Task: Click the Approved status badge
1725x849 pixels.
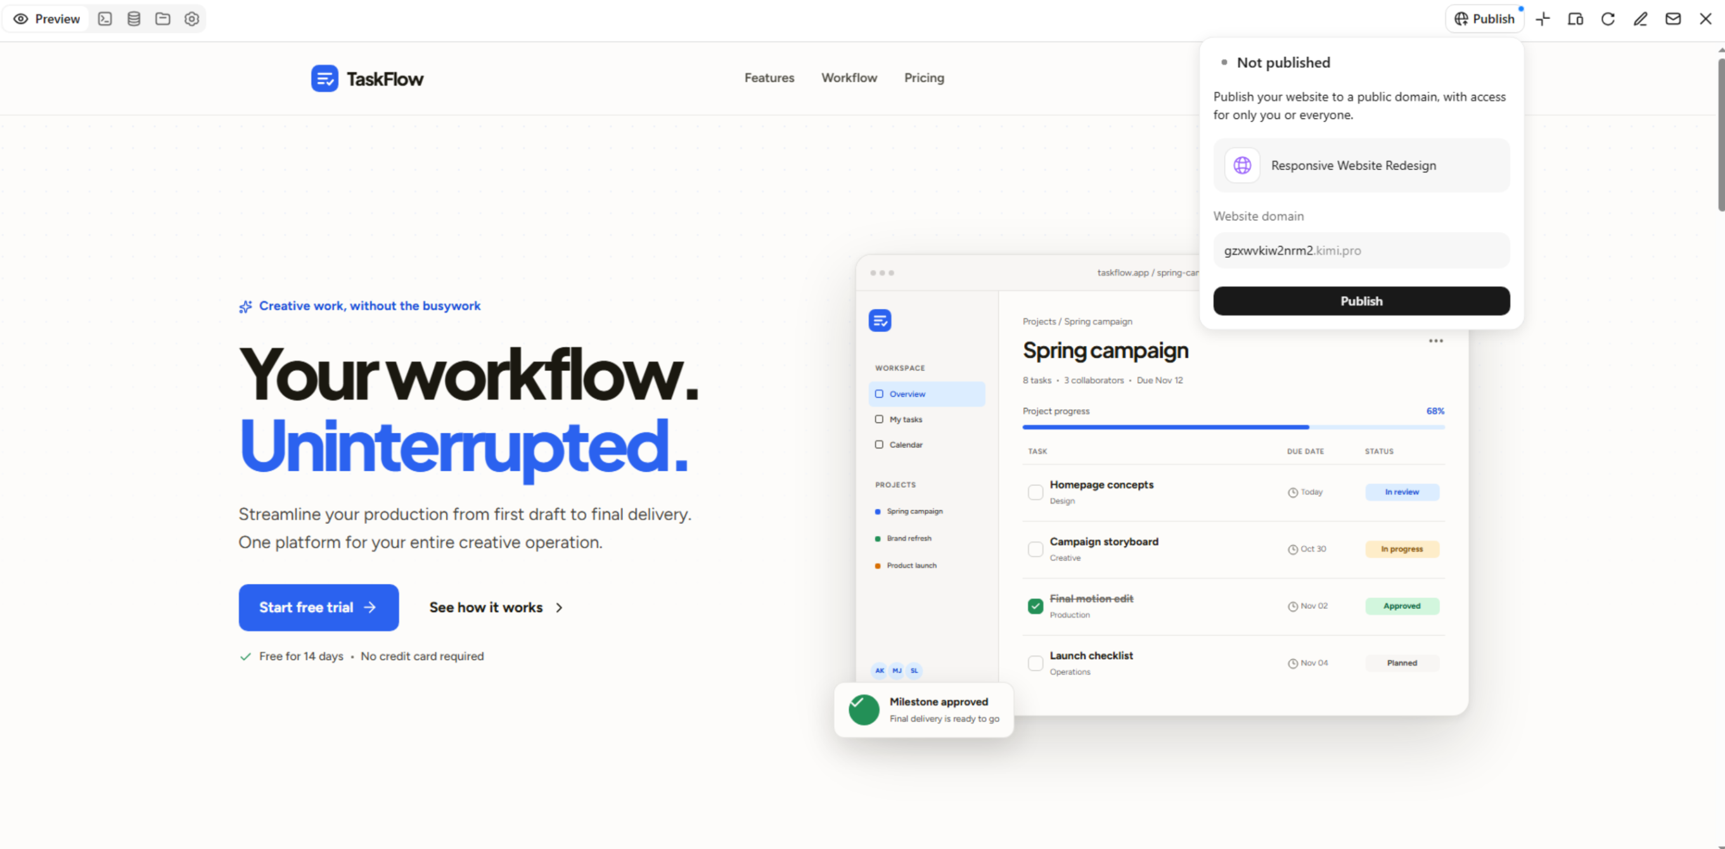Action: point(1402,606)
